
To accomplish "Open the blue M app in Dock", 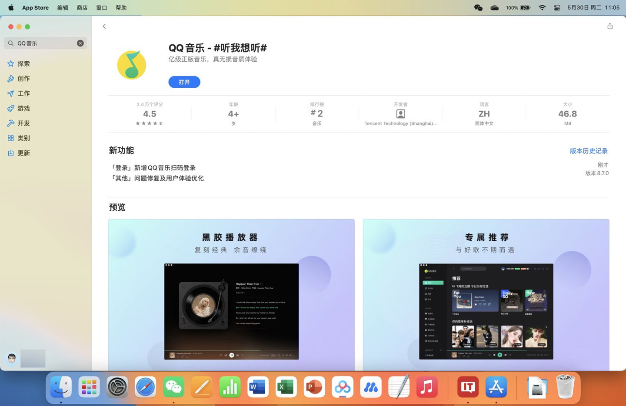I will coord(371,387).
